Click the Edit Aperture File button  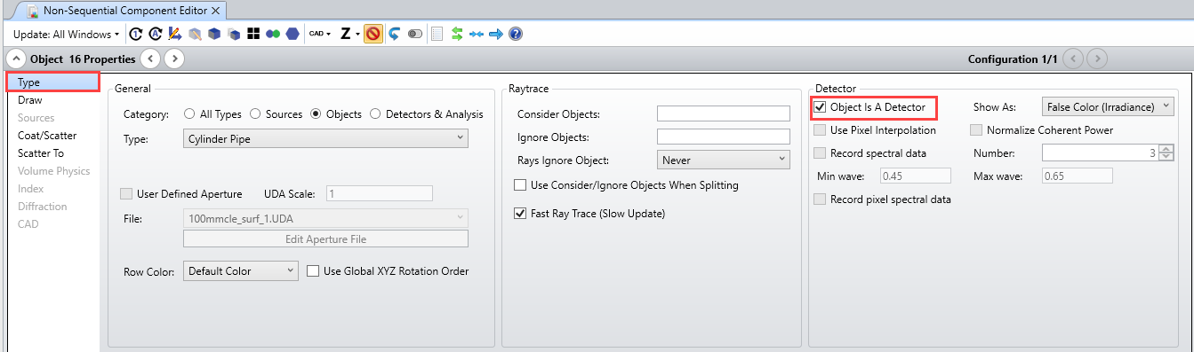coord(325,239)
